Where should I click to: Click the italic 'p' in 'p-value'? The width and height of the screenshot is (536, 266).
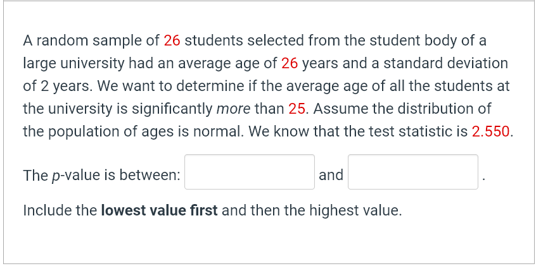click(x=55, y=176)
